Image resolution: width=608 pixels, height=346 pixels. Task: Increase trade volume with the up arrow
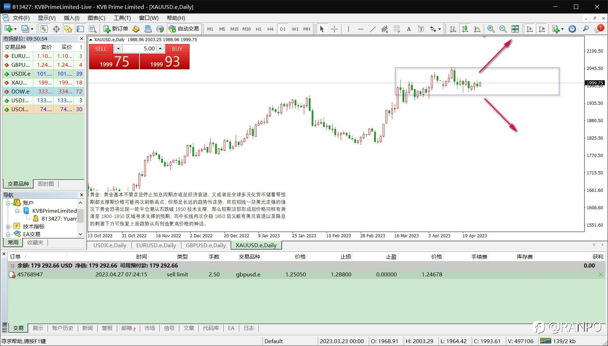160,49
